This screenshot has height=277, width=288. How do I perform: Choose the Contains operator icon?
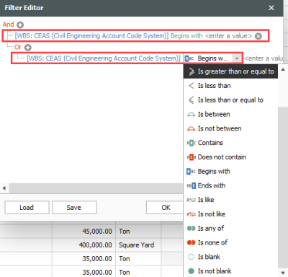(x=192, y=143)
